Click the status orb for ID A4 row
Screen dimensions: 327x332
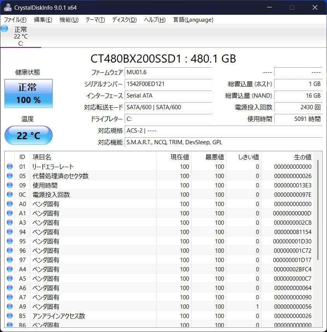[x=10, y=269]
